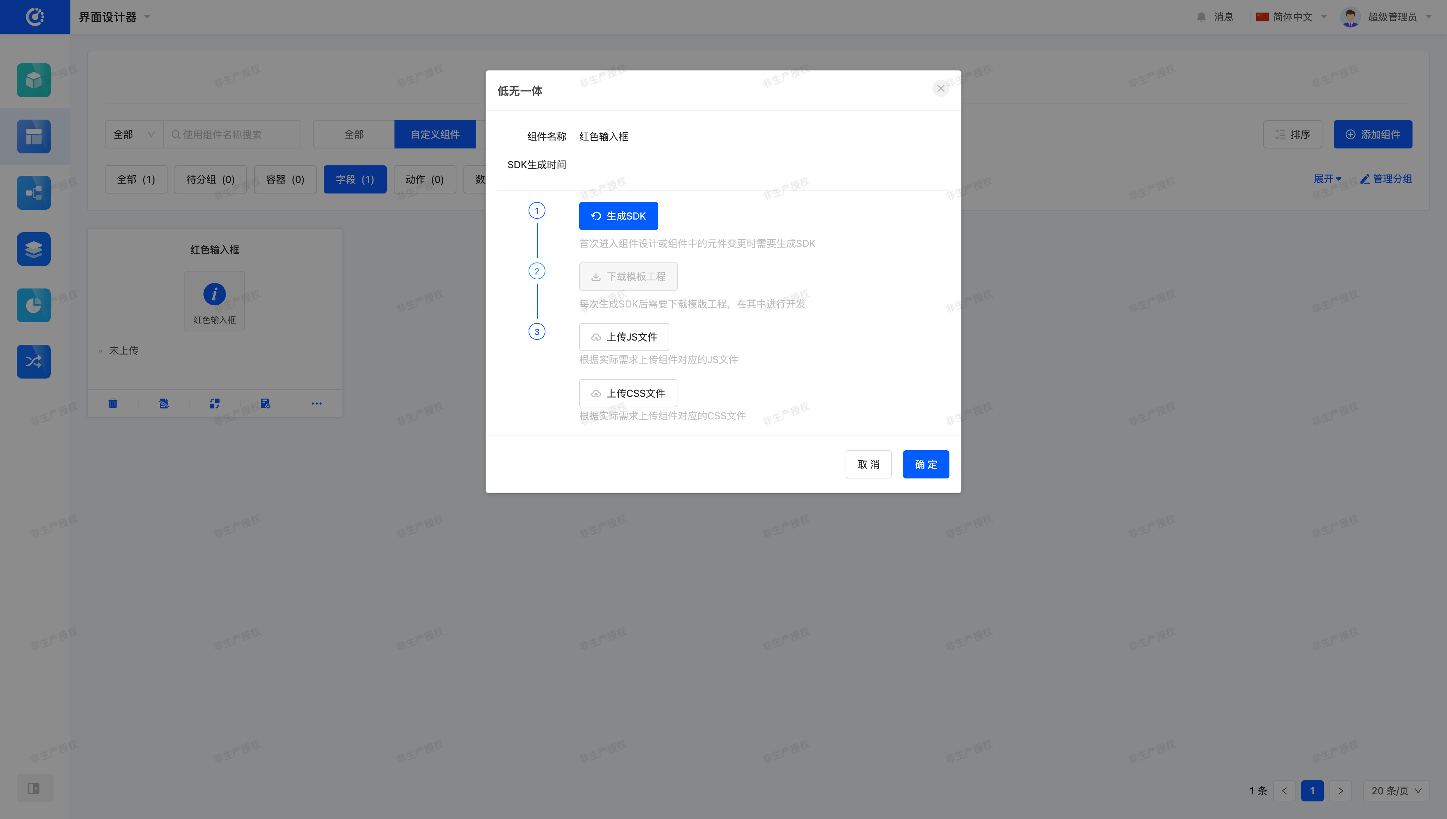Click the trash icon on 红色输入框 card
Screen dimensions: 1447x819
[113, 403]
